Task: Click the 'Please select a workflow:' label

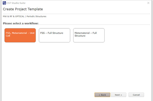Action: point(21,23)
